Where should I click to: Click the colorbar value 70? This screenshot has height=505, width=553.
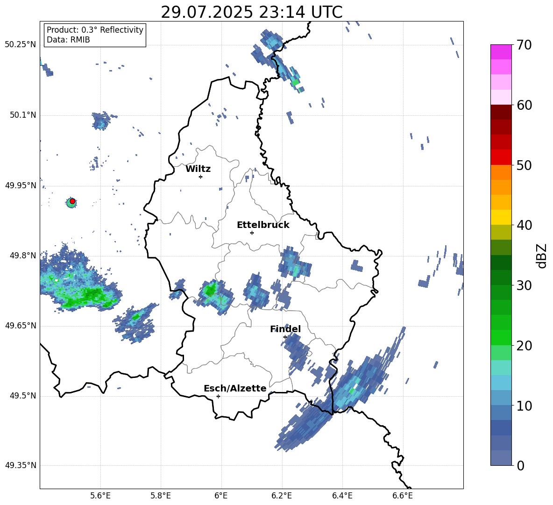click(x=524, y=45)
